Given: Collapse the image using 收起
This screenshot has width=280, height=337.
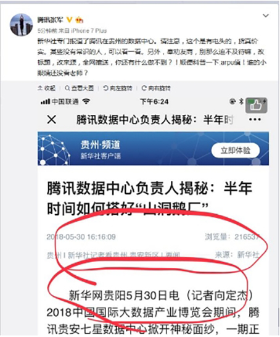Looking at the screenshot, I should click(46, 88).
